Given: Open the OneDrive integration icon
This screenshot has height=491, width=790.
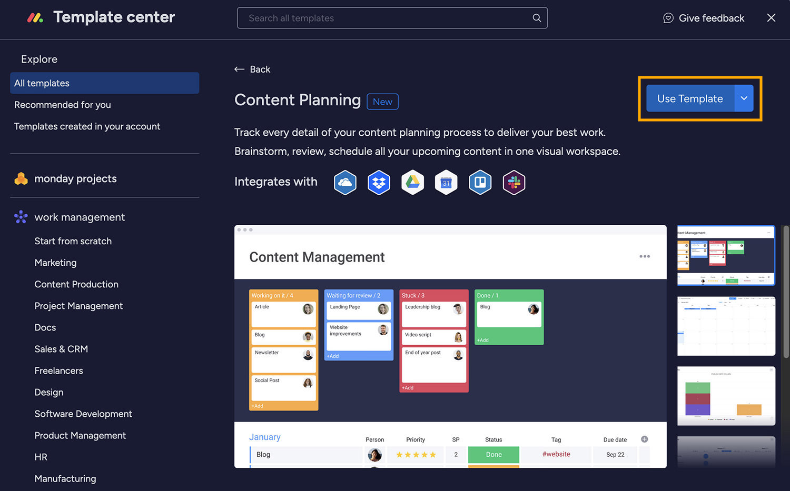Looking at the screenshot, I should [345, 183].
